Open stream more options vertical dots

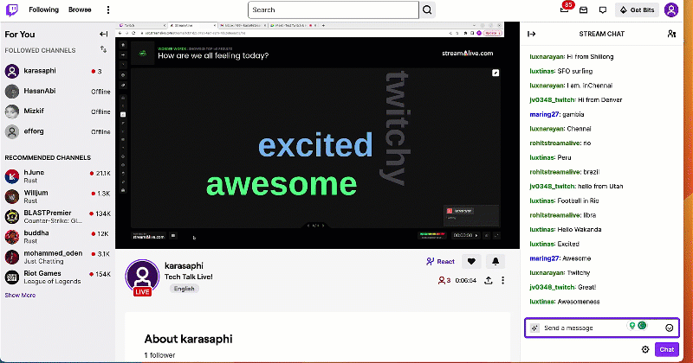pyautogui.click(x=503, y=281)
